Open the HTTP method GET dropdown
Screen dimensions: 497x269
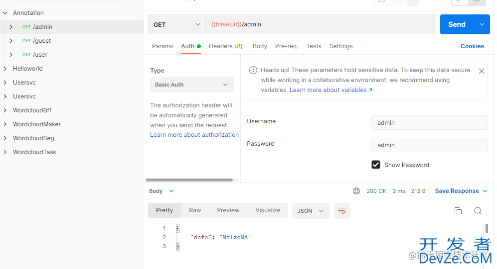(177, 24)
